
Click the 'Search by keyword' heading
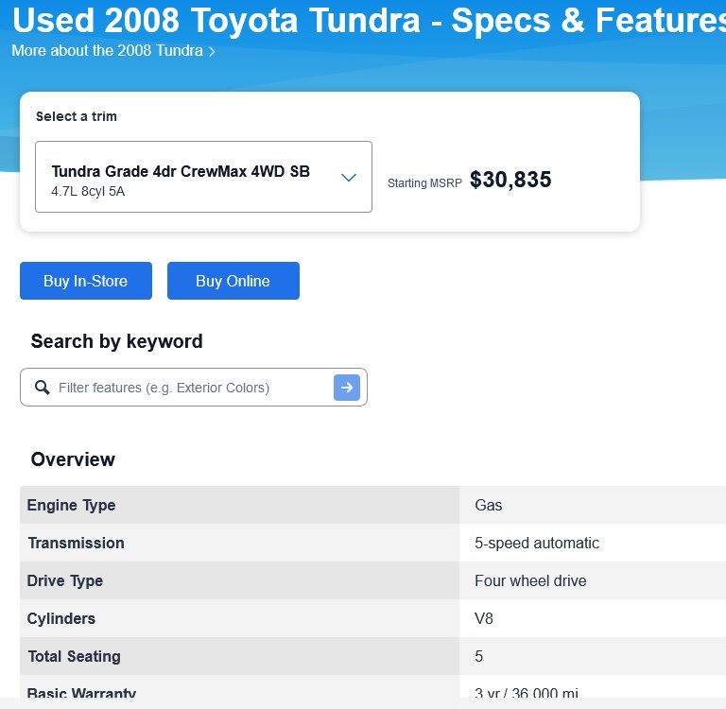click(116, 342)
